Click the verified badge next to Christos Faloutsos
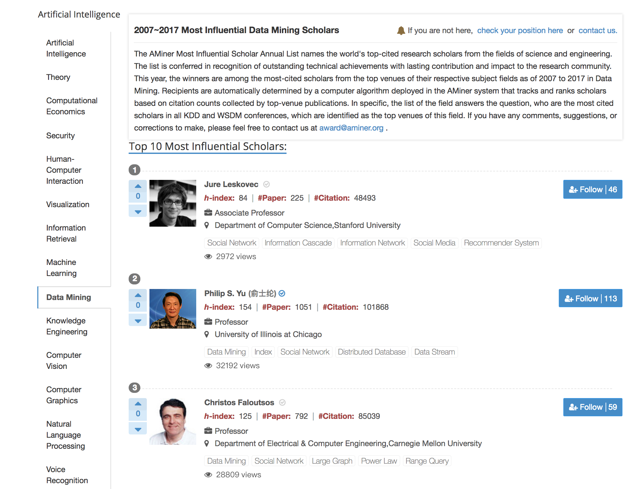This screenshot has width=640, height=489. (282, 403)
